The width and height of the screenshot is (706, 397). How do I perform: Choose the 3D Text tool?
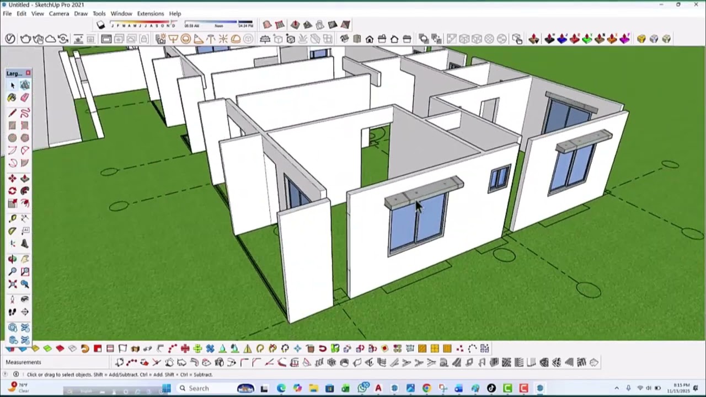(x=25, y=244)
